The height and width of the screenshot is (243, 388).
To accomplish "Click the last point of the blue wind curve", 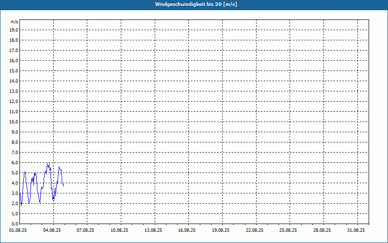I will coord(64,186).
